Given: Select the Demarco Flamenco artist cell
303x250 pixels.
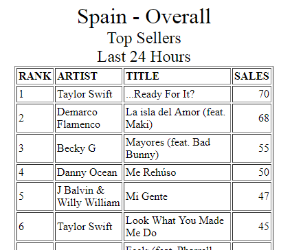Looking at the screenshot, I should tap(89, 118).
